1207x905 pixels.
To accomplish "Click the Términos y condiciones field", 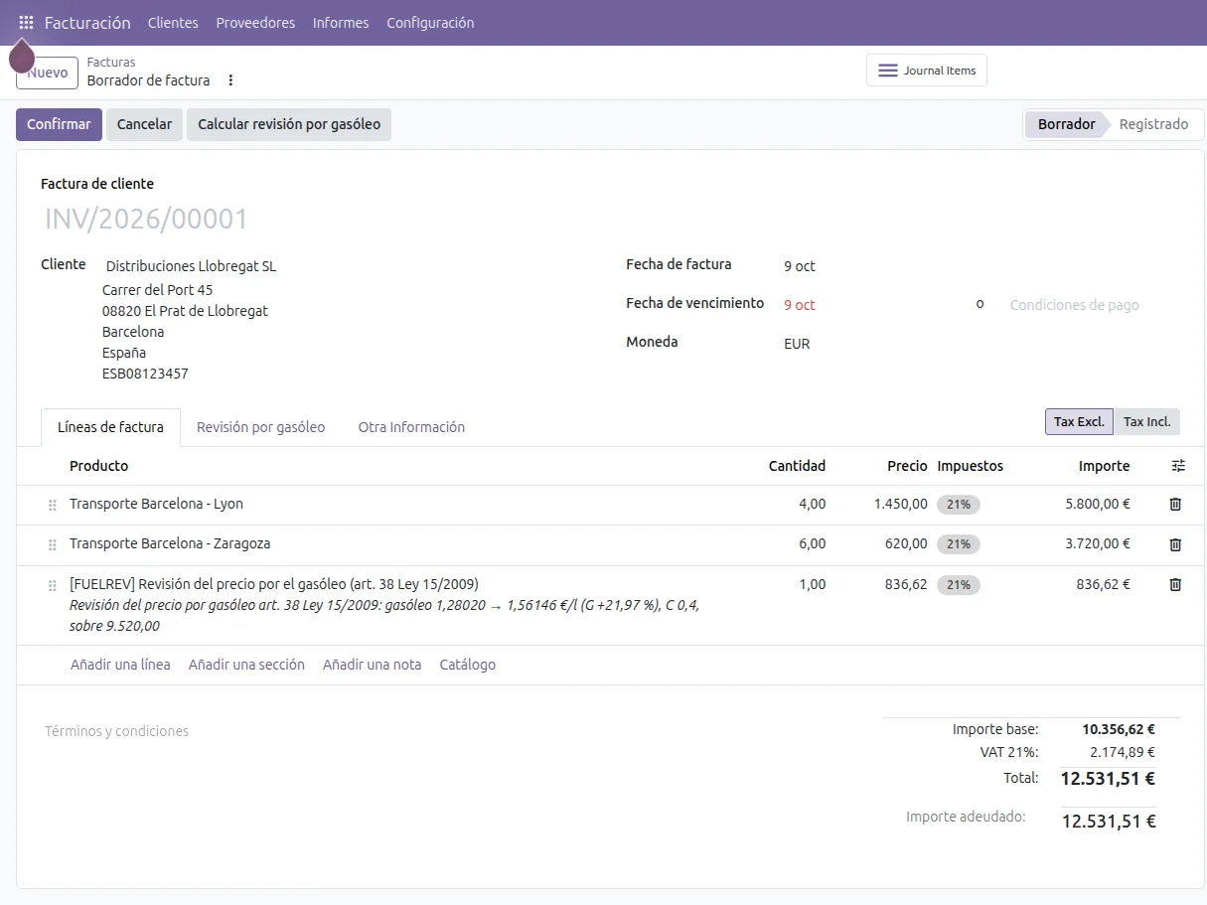I will click(x=117, y=731).
